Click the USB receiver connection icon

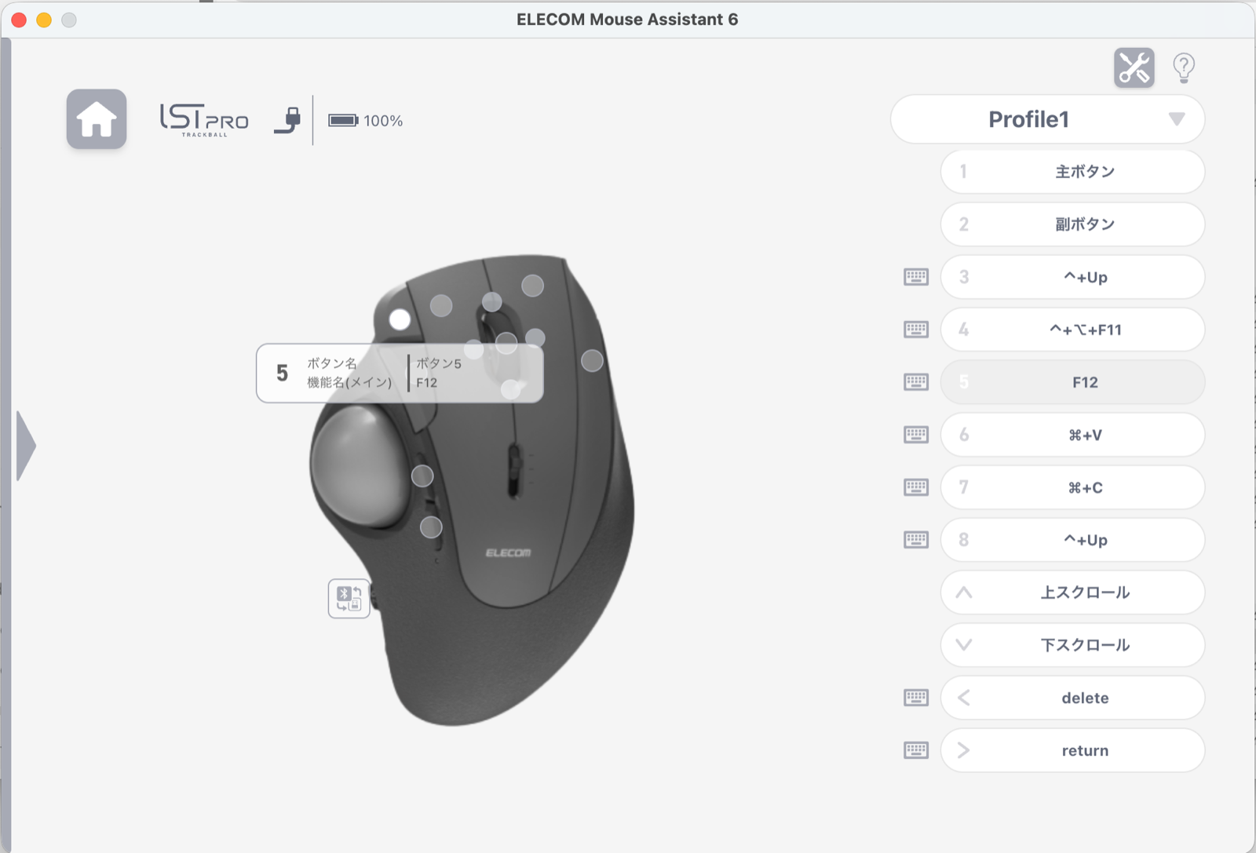288,120
